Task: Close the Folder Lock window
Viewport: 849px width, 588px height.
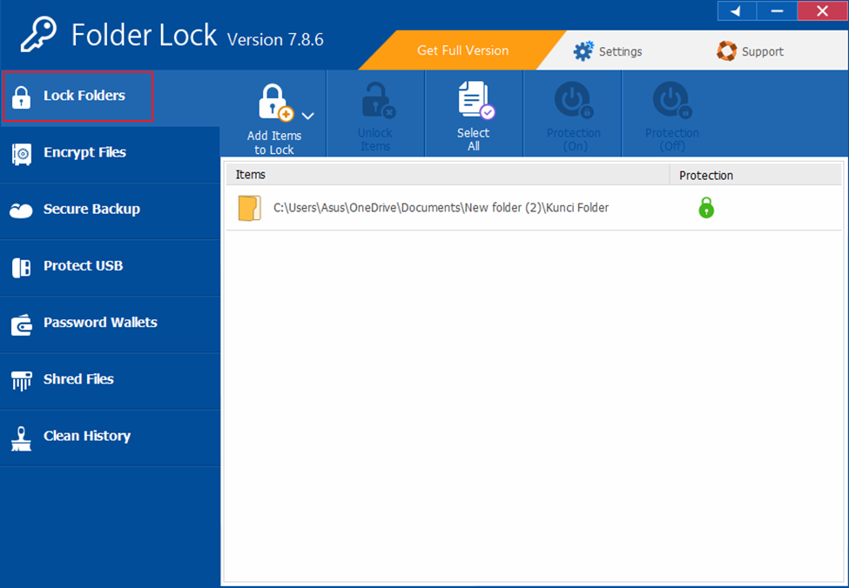Action: (822, 10)
